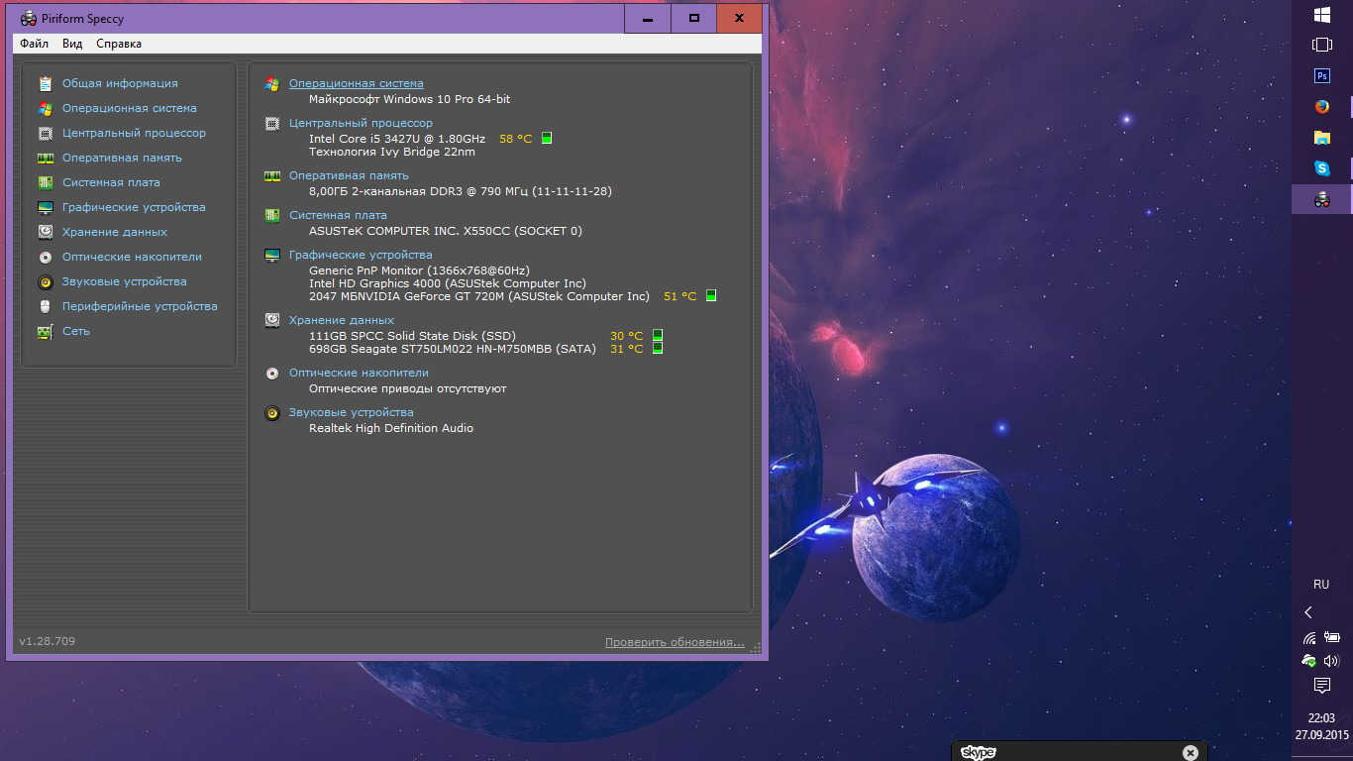Open the Хранение данных summary heading
The image size is (1353, 761).
tap(342, 320)
